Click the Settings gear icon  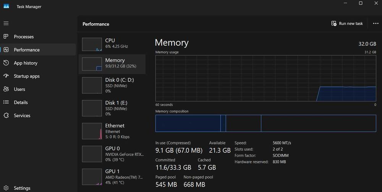(6, 188)
